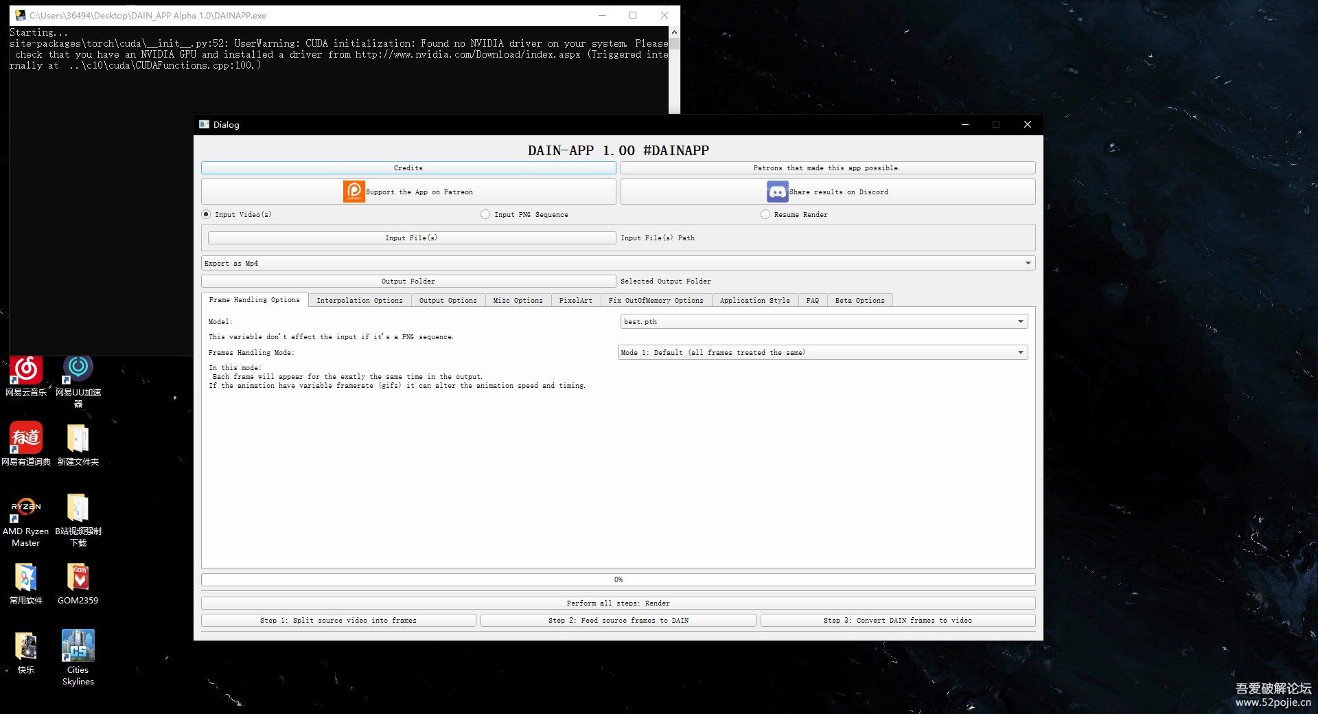Minimize the DAINAPP.exe console window
The width and height of the screenshot is (1318, 714).
tap(602, 15)
